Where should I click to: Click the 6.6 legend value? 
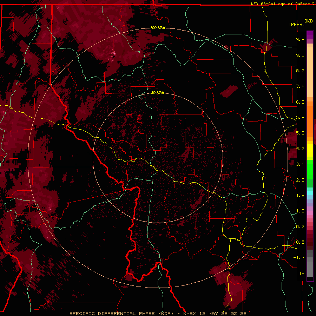(300, 102)
